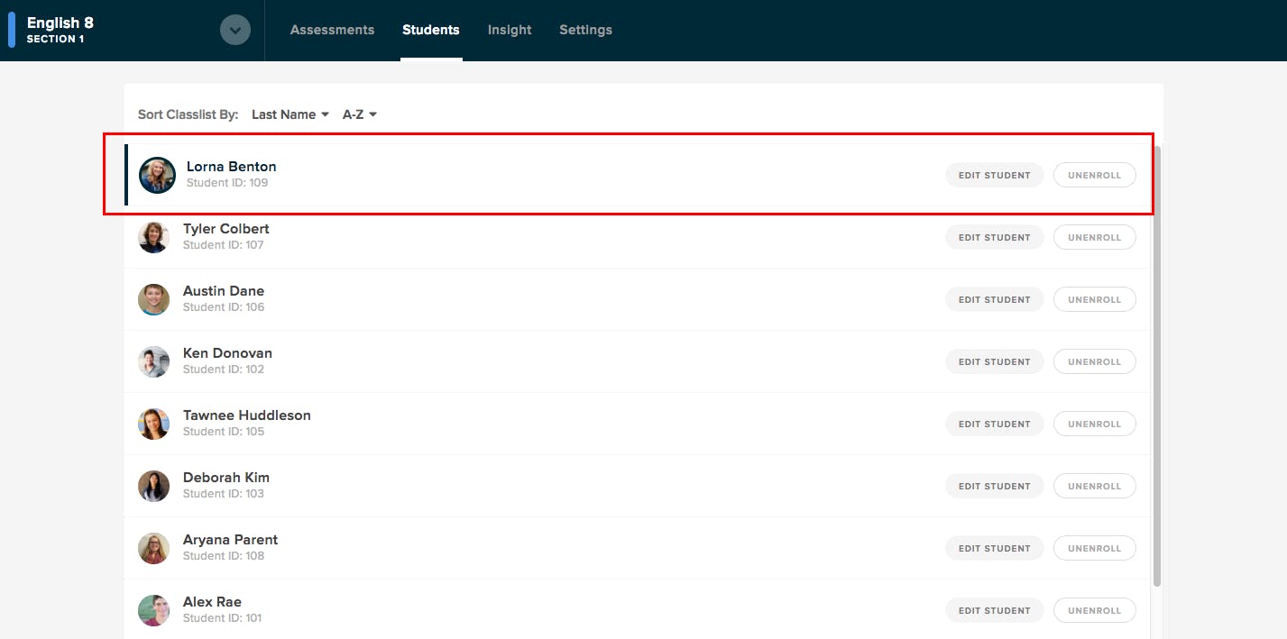Viewport: 1287px width, 639px height.
Task: Click Ken Donovan's avatar
Action: pyautogui.click(x=153, y=361)
